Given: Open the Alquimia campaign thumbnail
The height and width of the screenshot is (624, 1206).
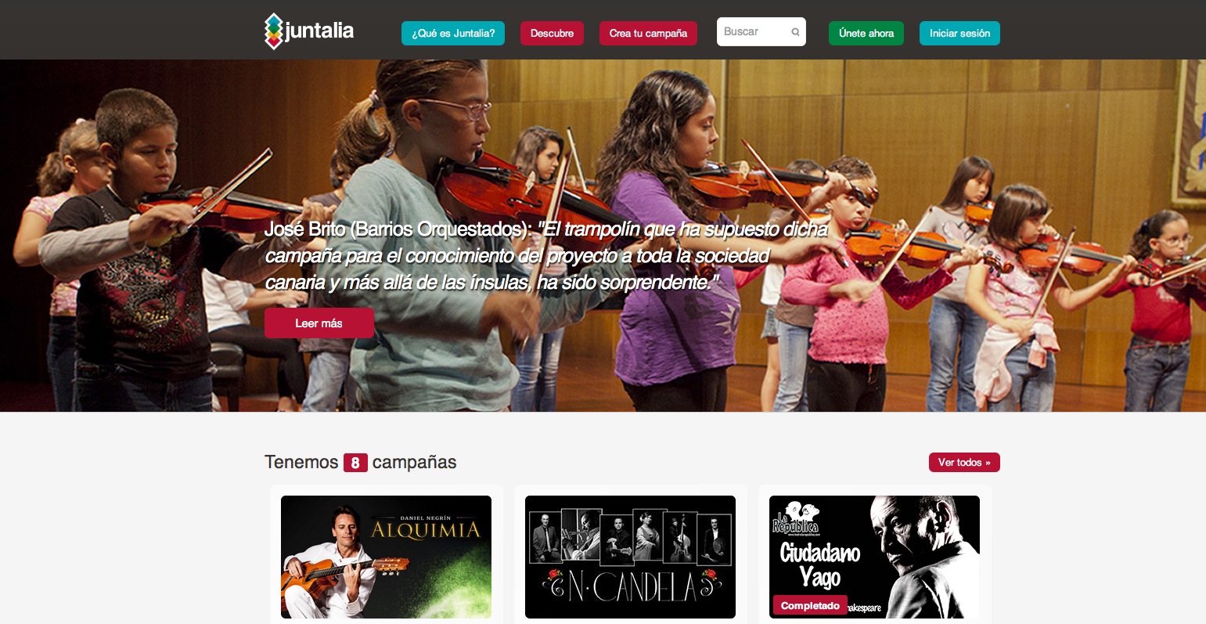Looking at the screenshot, I should point(386,557).
